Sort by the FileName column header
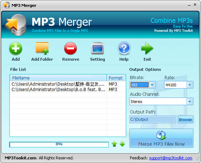Screen dimensions: 201x163 click(58, 78)
